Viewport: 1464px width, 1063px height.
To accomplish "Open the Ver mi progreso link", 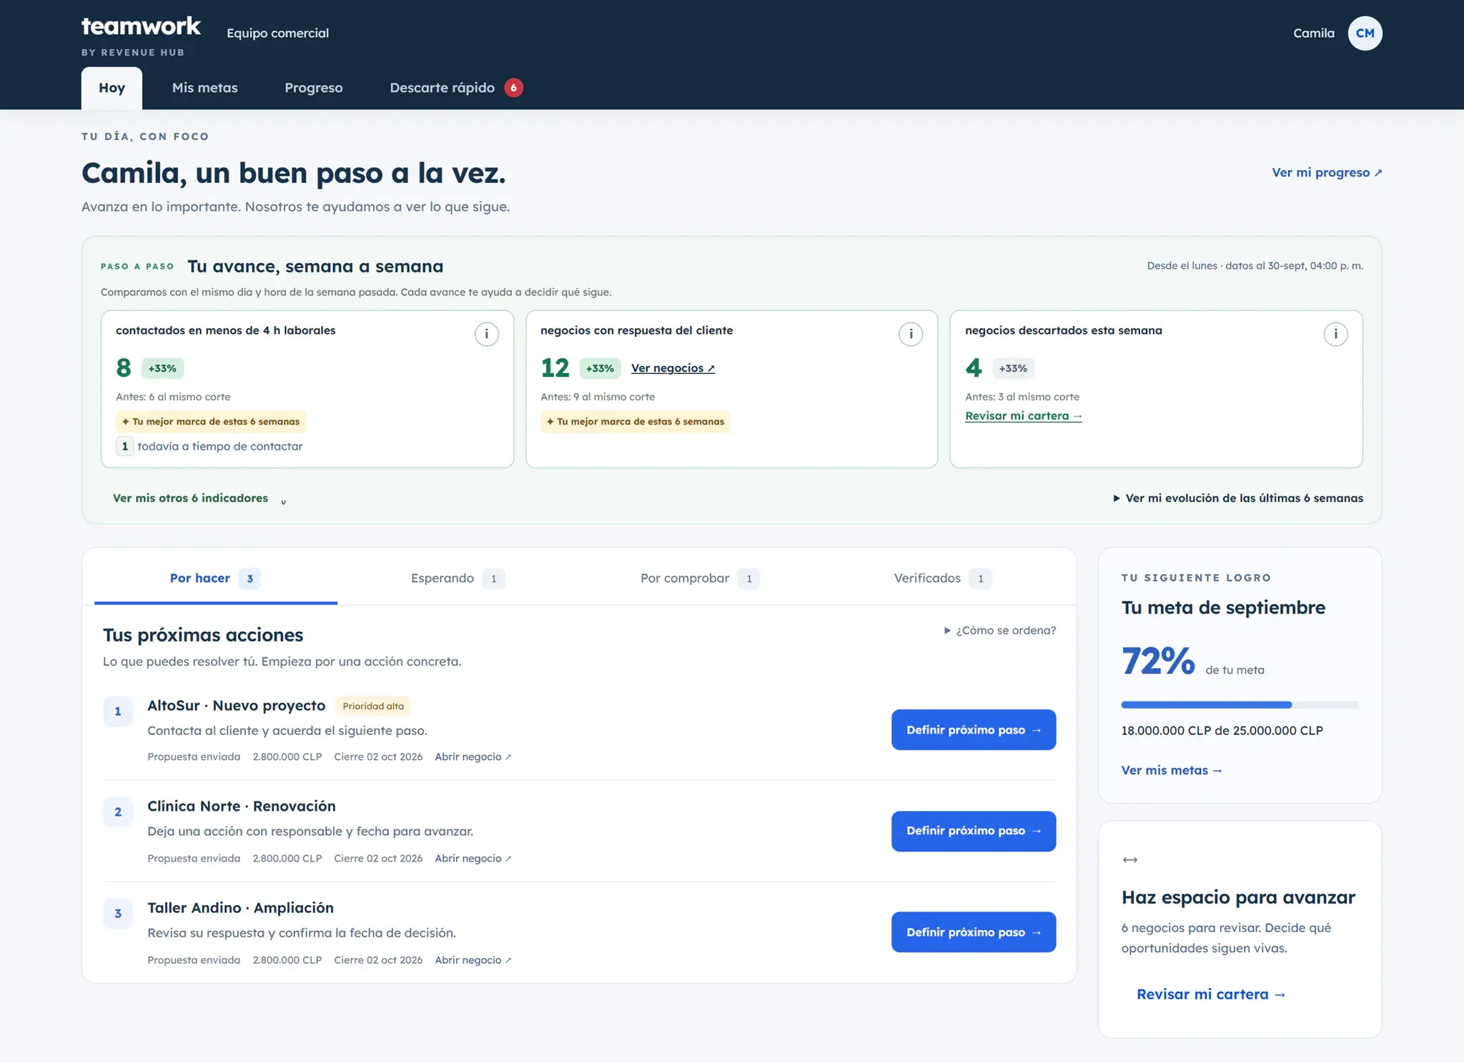I will [1327, 172].
